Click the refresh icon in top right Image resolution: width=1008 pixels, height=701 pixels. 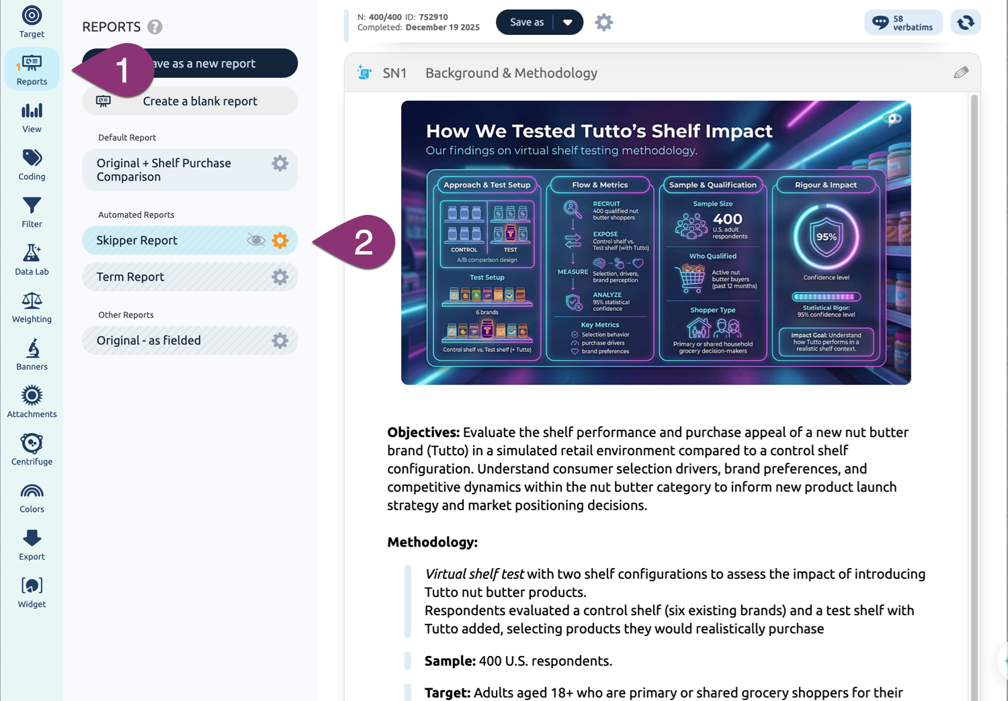tap(966, 22)
